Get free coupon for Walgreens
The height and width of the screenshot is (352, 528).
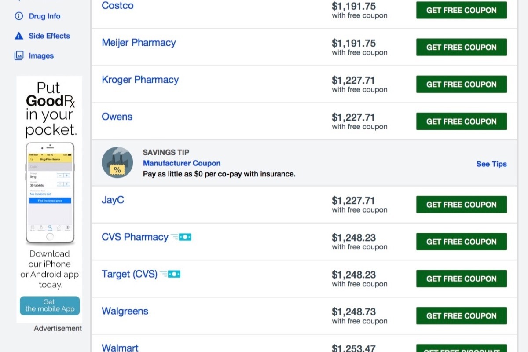coord(462,316)
